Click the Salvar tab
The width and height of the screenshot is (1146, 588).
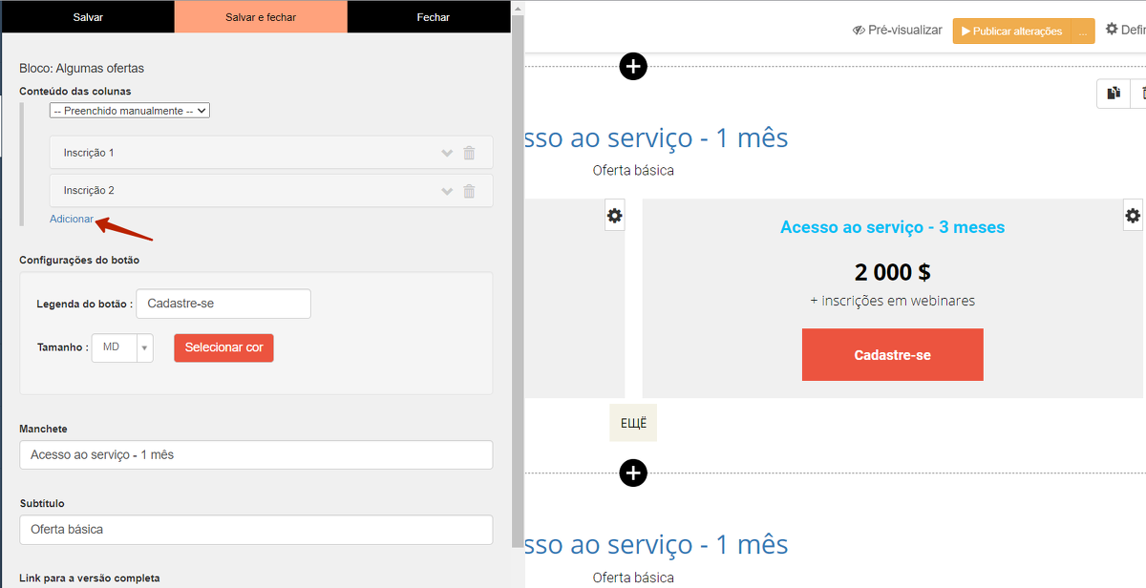pyautogui.click(x=88, y=17)
